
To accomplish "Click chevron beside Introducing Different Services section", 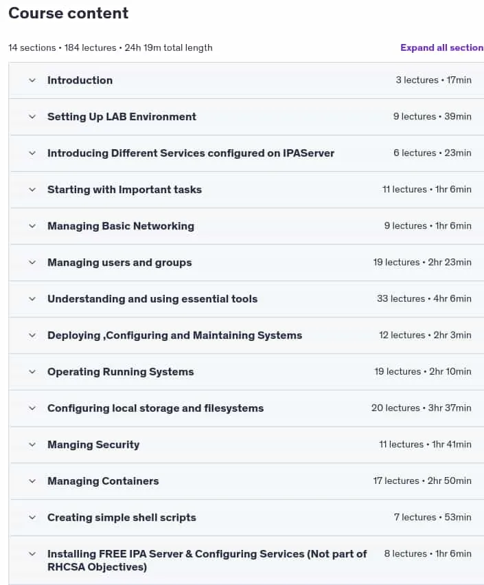I will pyautogui.click(x=32, y=153).
